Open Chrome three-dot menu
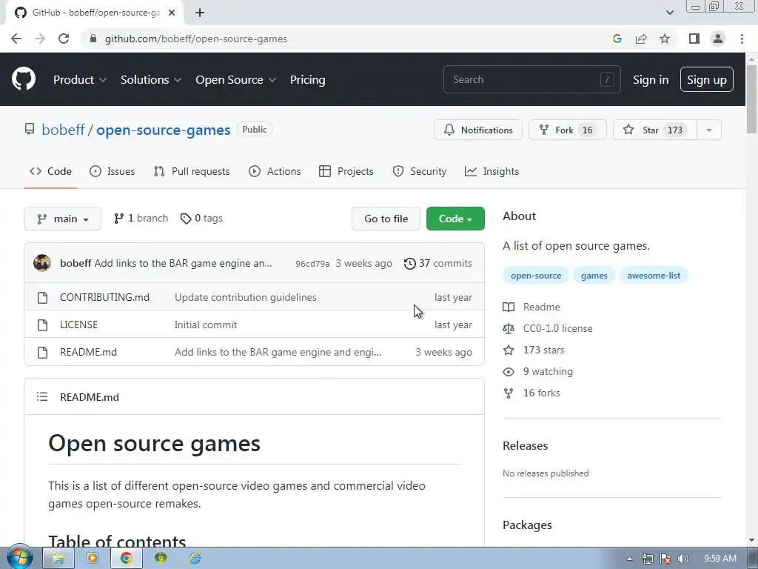The height and width of the screenshot is (569, 758). (742, 39)
